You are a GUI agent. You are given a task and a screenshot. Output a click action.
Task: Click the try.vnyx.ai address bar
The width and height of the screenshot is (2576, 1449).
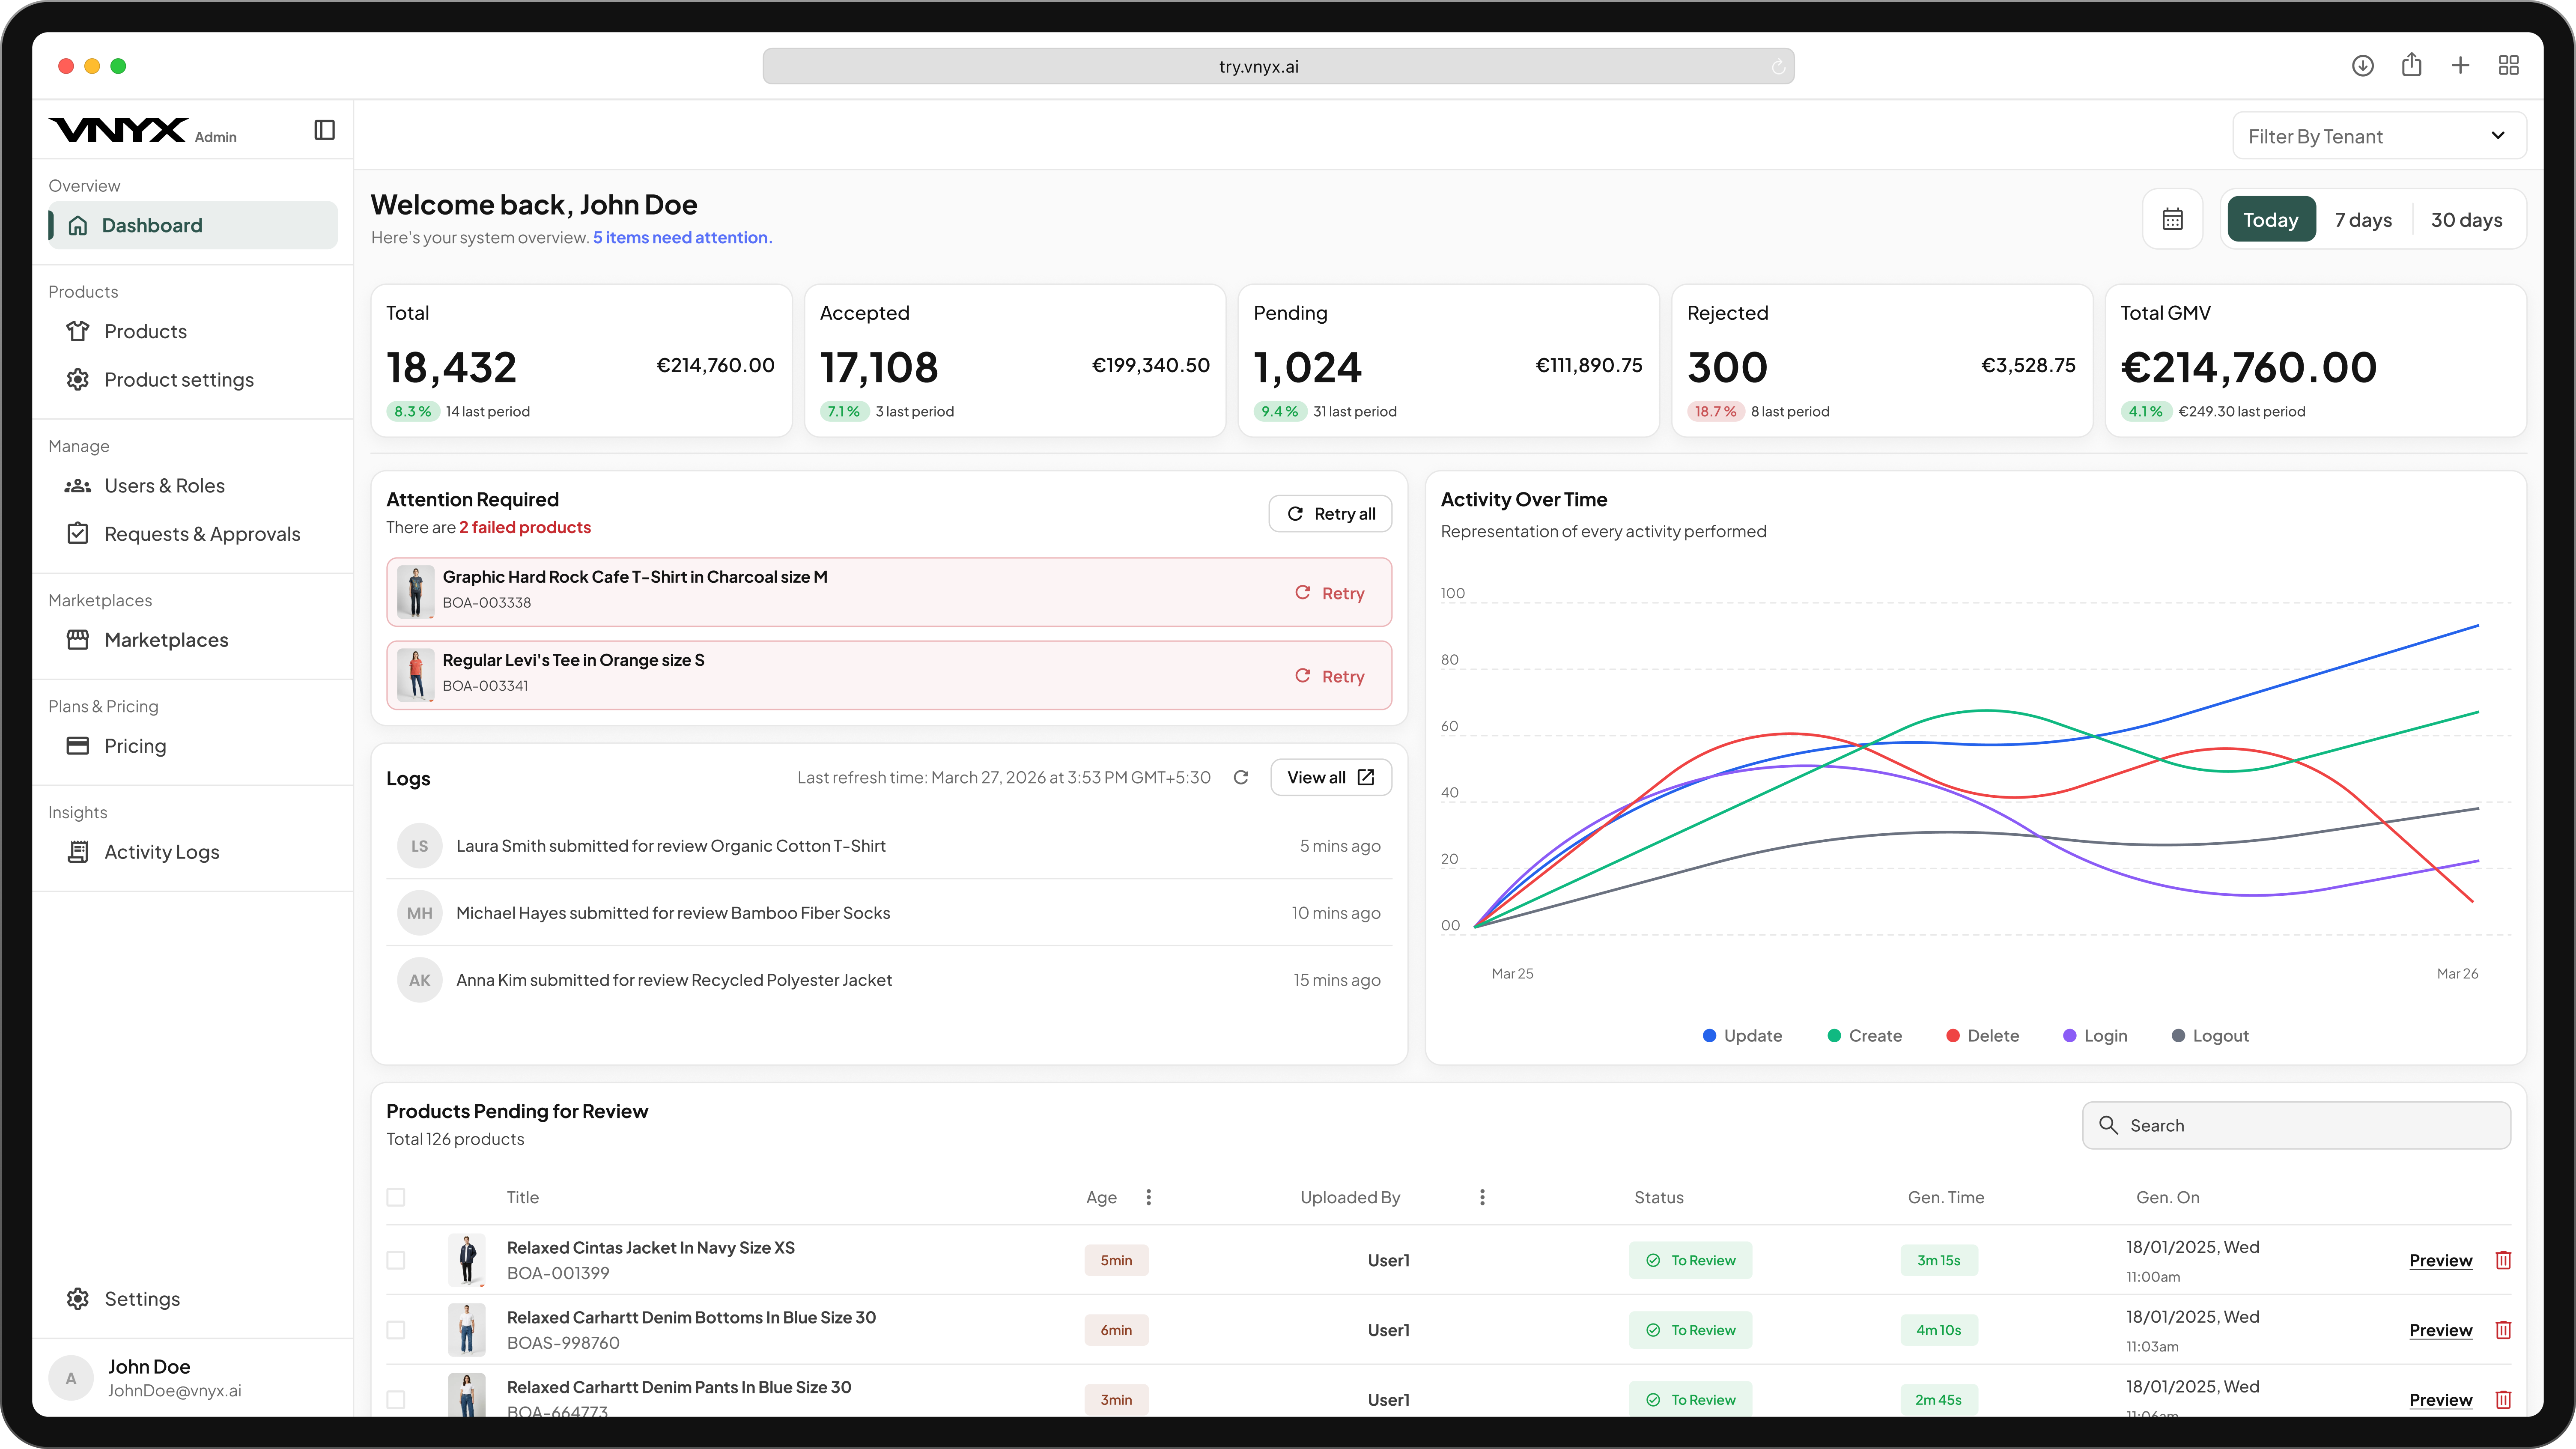1278,66
